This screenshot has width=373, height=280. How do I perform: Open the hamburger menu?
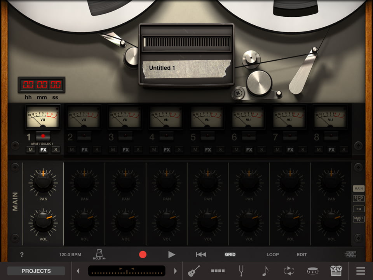[361, 271]
